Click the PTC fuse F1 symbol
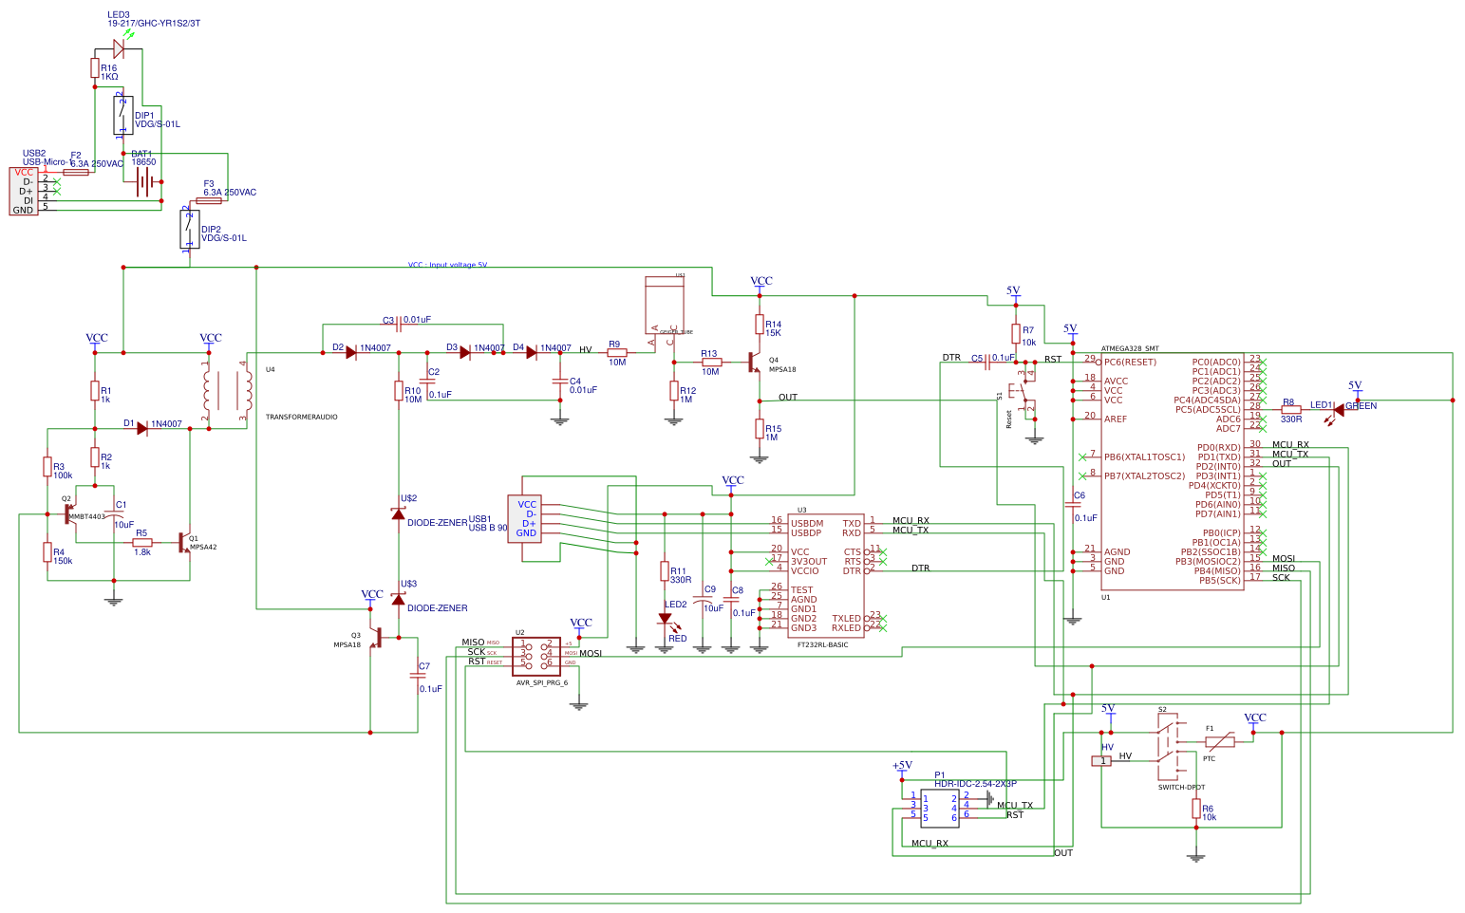The image size is (1465, 913). [x=1220, y=741]
